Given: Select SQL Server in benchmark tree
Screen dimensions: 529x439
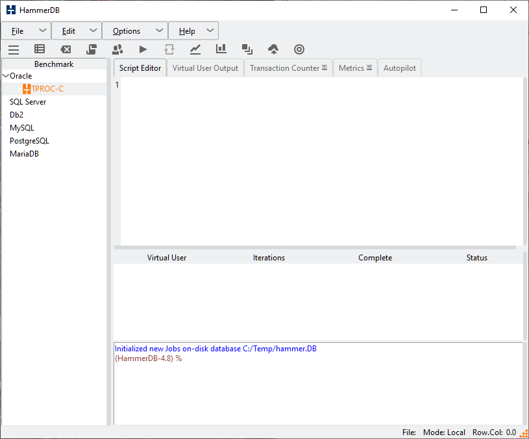Looking at the screenshot, I should coord(28,102).
